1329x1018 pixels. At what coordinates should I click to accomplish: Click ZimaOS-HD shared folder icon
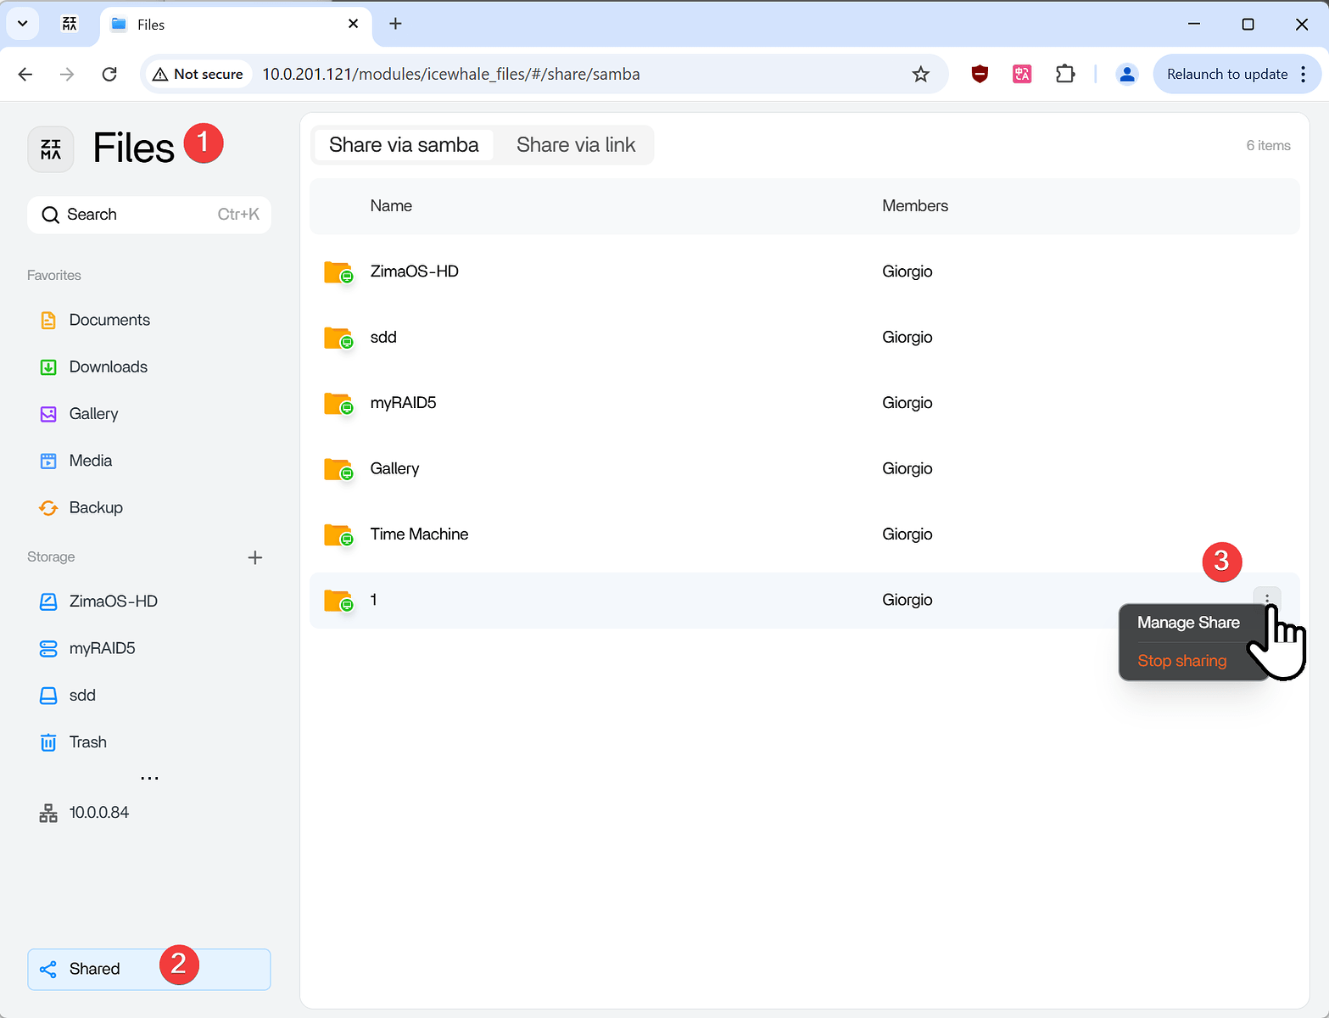[x=338, y=272]
